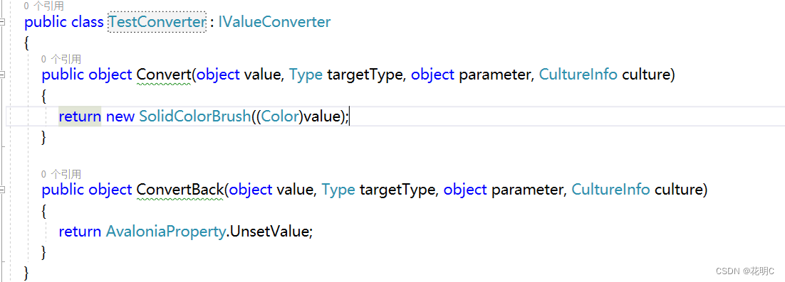Viewport: 785px width, 282px height.
Task: Open references CodeLens above Convert method
Action: (x=61, y=60)
